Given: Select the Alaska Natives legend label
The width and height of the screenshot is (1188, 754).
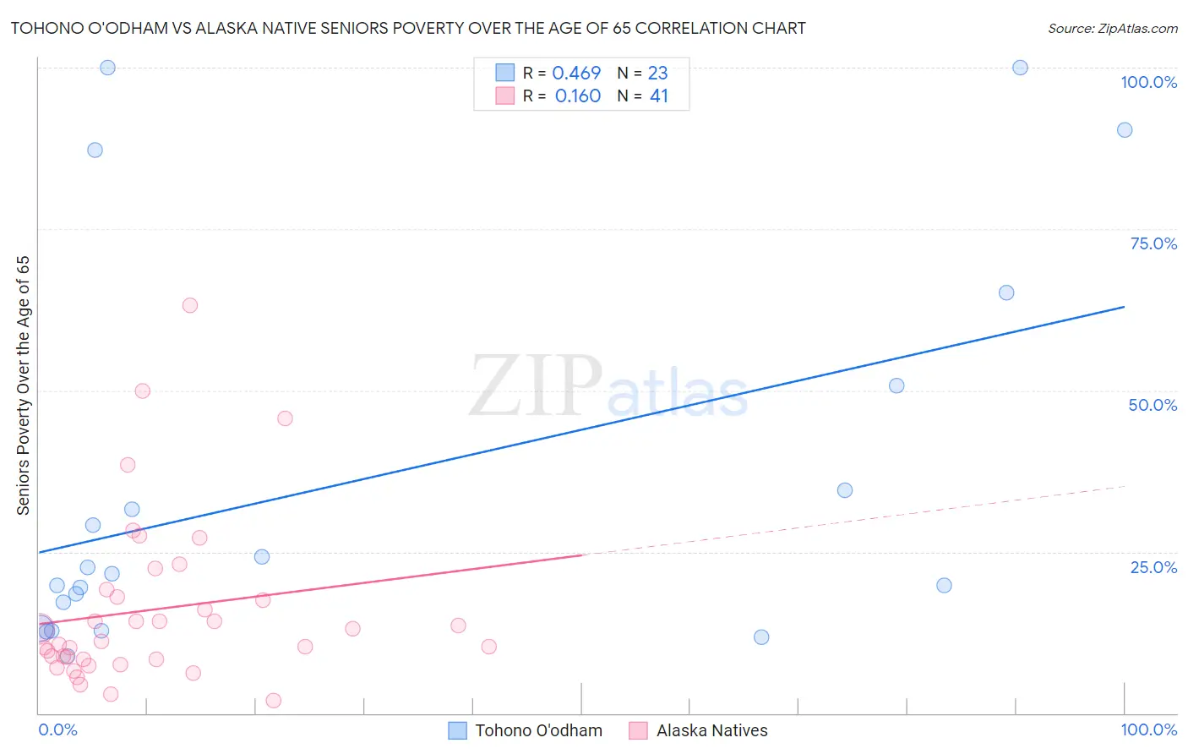Looking at the screenshot, I should [712, 730].
